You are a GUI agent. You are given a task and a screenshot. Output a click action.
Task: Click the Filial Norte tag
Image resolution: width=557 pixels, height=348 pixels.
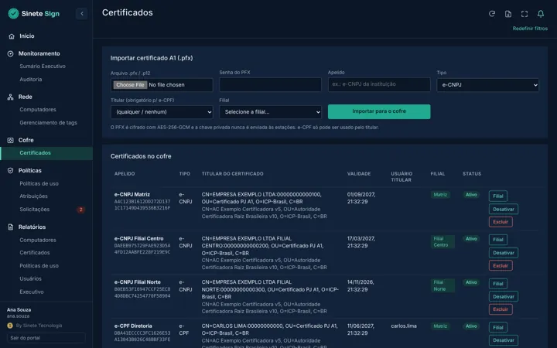(x=443, y=285)
